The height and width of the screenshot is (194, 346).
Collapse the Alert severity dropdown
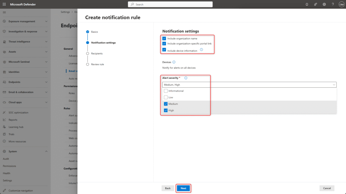coord(334,85)
